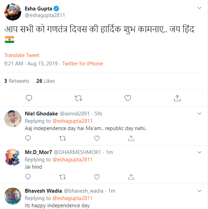
Task: Retweet Esha Gupta's main tweet
Action: (x=78, y=98)
